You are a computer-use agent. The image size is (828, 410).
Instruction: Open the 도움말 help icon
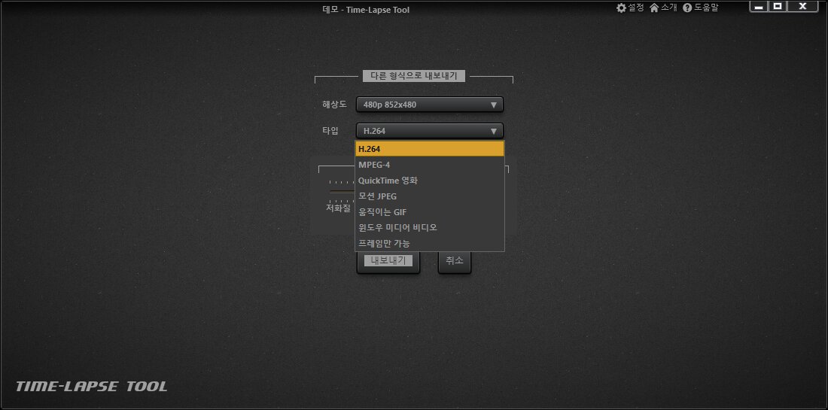687,8
